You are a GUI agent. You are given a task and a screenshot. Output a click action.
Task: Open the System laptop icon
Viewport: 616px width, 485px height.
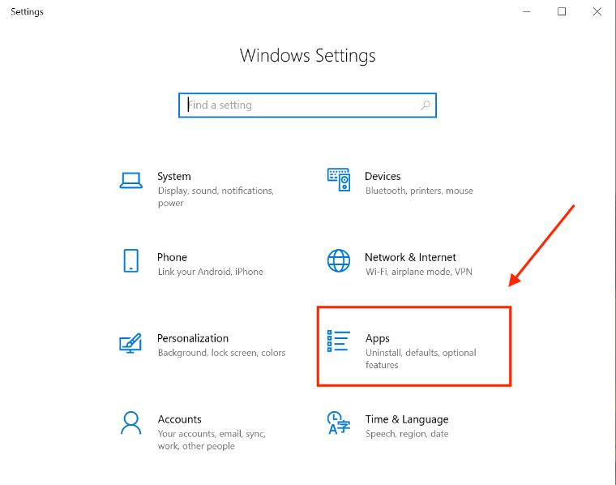pos(130,181)
